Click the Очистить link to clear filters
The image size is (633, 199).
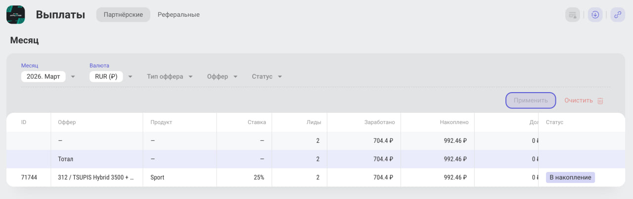point(579,100)
